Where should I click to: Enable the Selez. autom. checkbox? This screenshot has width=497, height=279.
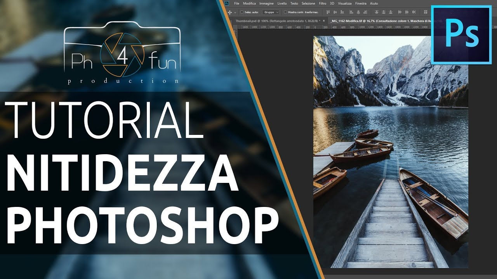pyautogui.click(x=242, y=12)
